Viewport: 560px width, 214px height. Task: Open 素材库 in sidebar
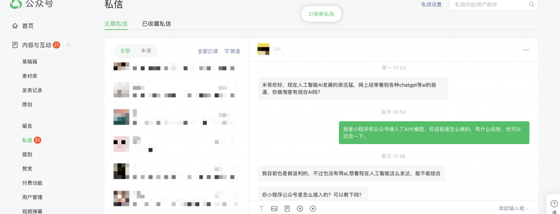point(30,76)
